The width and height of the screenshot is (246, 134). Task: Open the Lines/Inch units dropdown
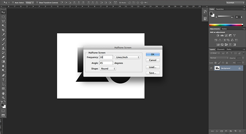[x=127, y=57]
